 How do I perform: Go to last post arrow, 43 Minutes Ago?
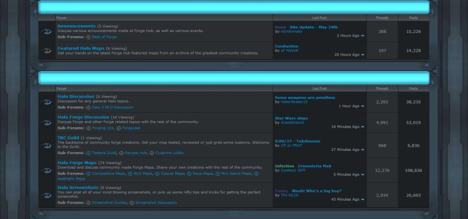[x=363, y=199]
